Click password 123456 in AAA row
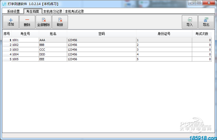Image resolution: width=217 pixels, height=140 pixels. (x=102, y=40)
